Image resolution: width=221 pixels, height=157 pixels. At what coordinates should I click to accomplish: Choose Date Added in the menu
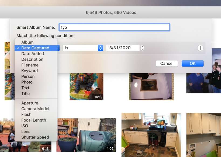click(x=33, y=54)
